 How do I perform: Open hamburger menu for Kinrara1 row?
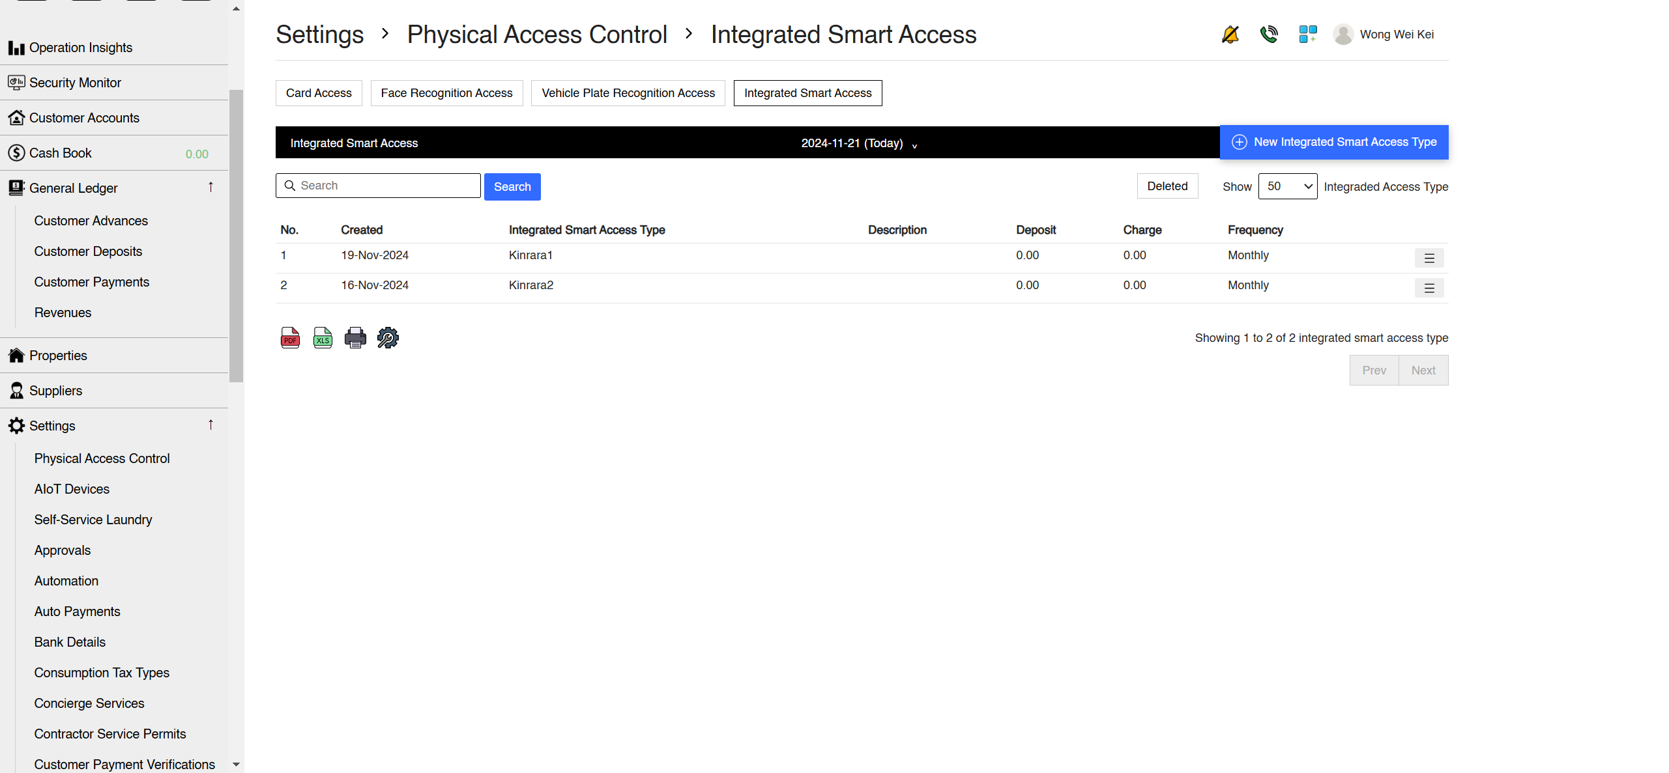point(1429,259)
